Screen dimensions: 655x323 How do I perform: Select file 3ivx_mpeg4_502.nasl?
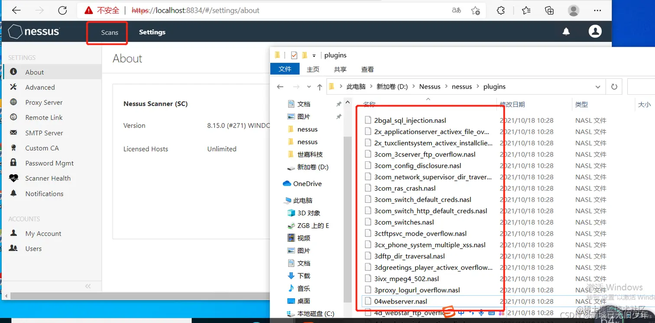pos(406,279)
